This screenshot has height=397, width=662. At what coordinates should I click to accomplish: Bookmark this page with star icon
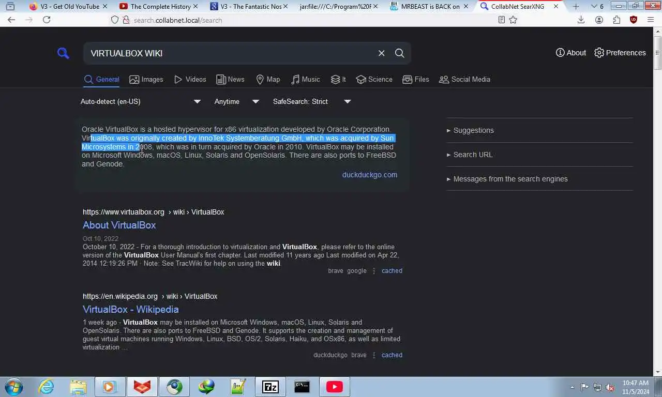tap(513, 20)
